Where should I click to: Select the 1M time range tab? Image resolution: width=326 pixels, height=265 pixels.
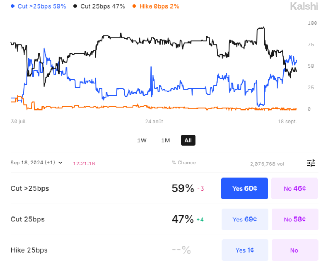pos(165,140)
